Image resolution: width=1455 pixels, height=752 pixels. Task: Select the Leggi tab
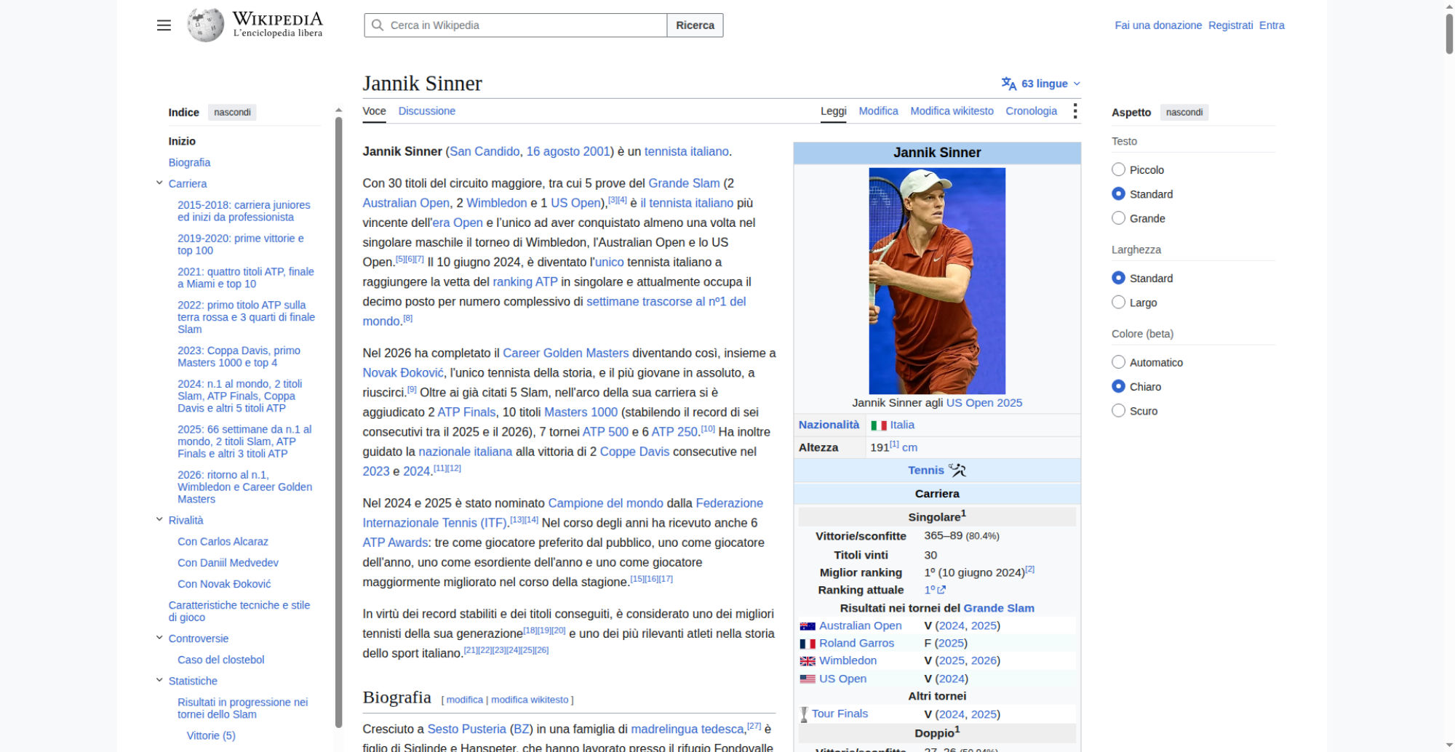pos(834,111)
